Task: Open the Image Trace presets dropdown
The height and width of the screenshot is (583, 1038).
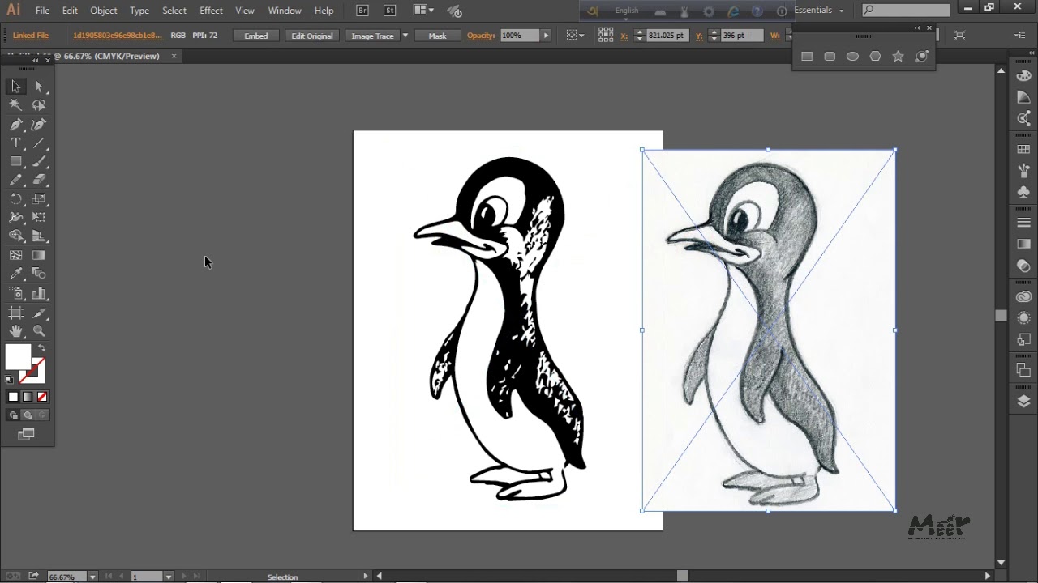Action: (405, 36)
